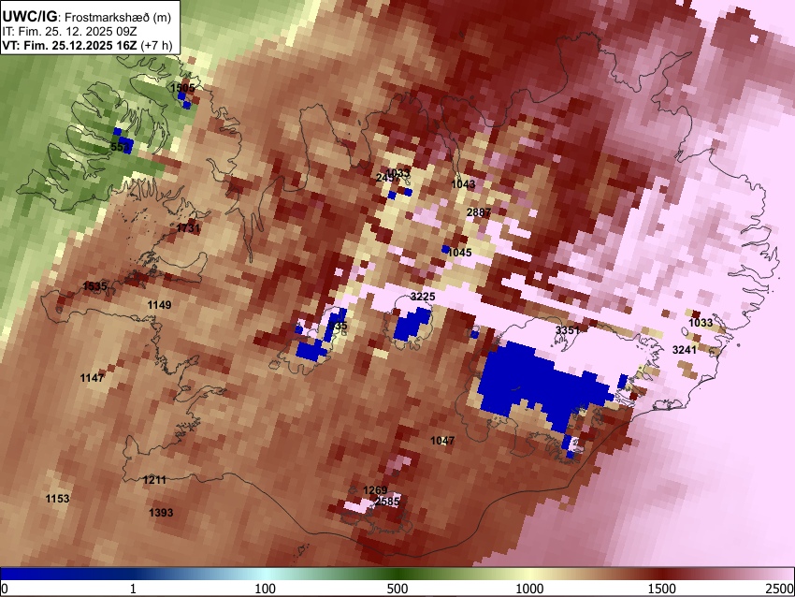Click the legend tick label 500

397,589
